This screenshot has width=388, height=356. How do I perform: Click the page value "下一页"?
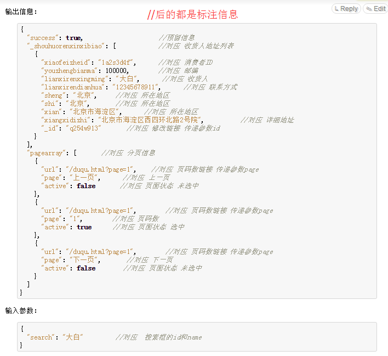tap(83, 260)
